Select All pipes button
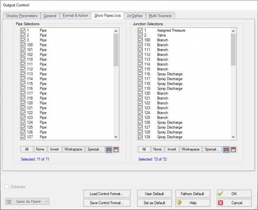 coord(27,149)
